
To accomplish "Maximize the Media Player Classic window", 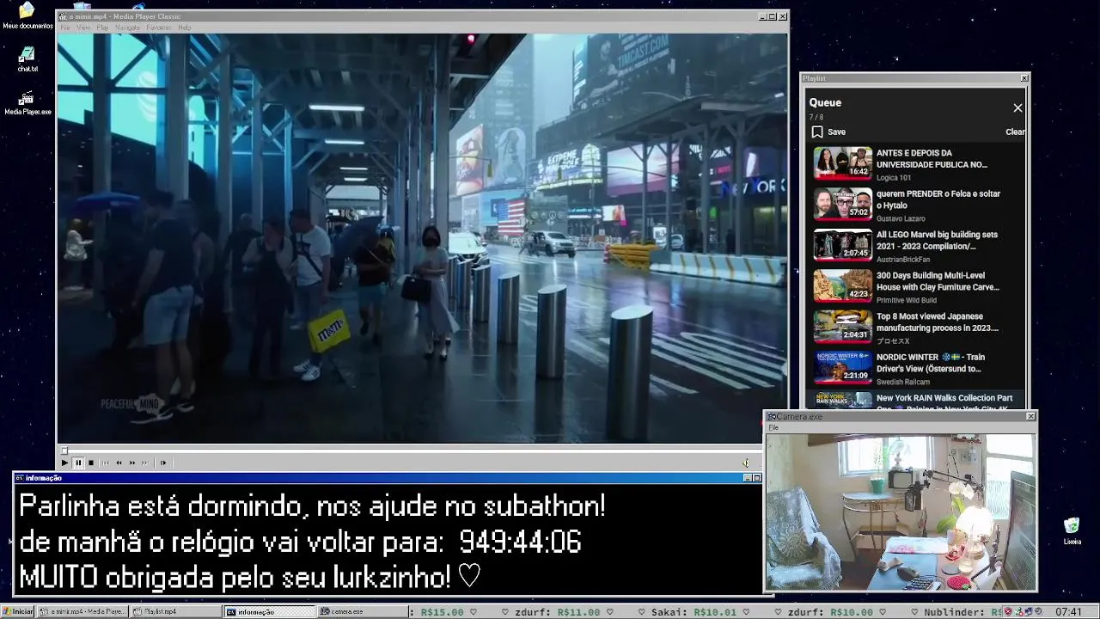I will pyautogui.click(x=773, y=16).
